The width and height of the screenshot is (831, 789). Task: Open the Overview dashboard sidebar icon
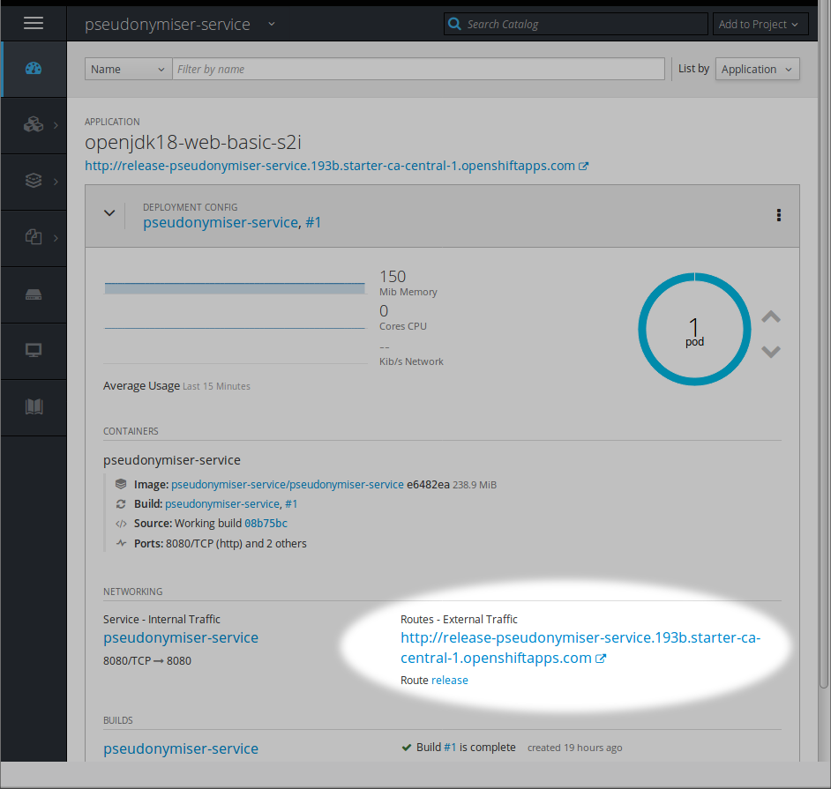tap(34, 69)
